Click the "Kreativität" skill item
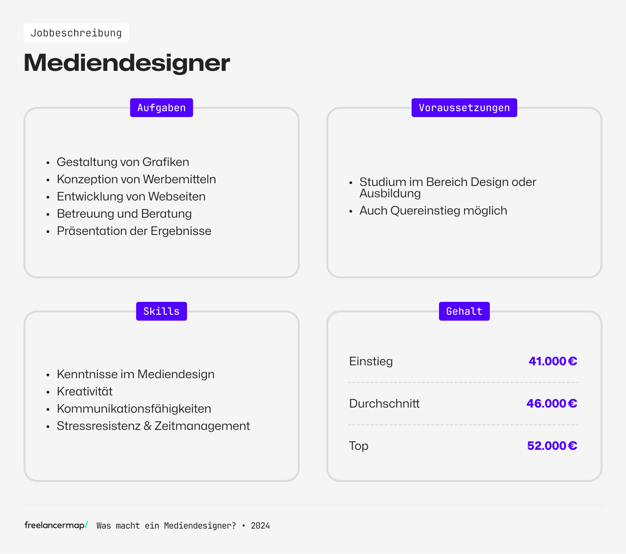Image resolution: width=626 pixels, height=554 pixels. point(85,392)
